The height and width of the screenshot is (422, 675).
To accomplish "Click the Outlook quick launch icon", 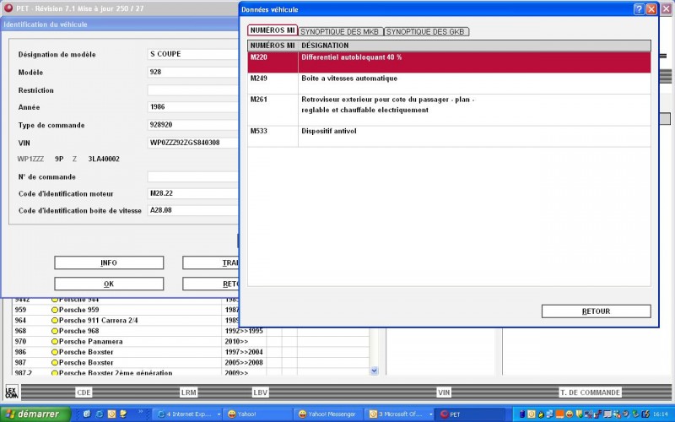I will pyautogui.click(x=112, y=414).
